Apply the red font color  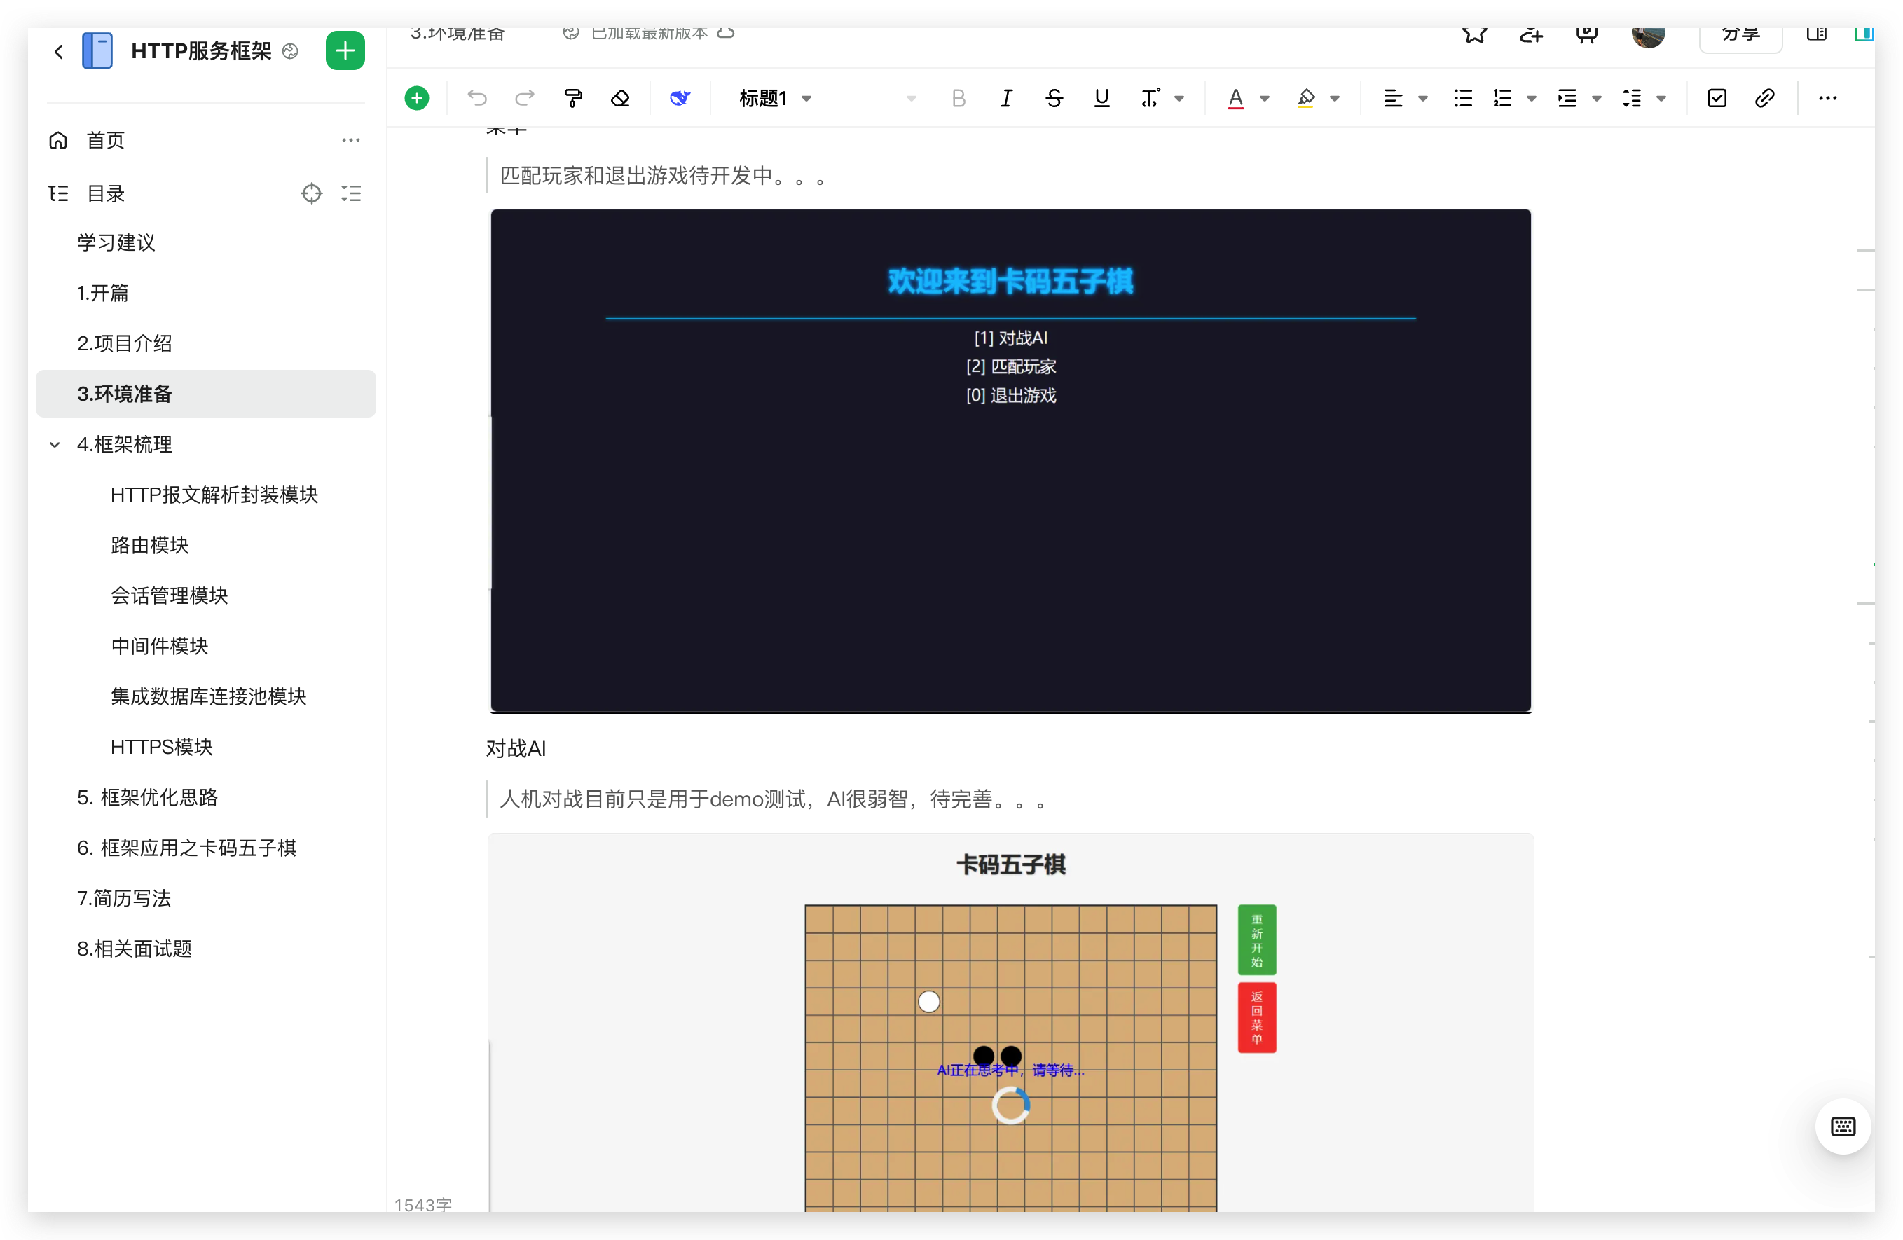(1236, 98)
